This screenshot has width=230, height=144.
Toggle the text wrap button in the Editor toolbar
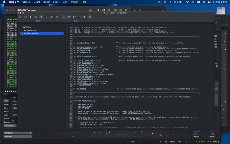(x=69, y=17)
